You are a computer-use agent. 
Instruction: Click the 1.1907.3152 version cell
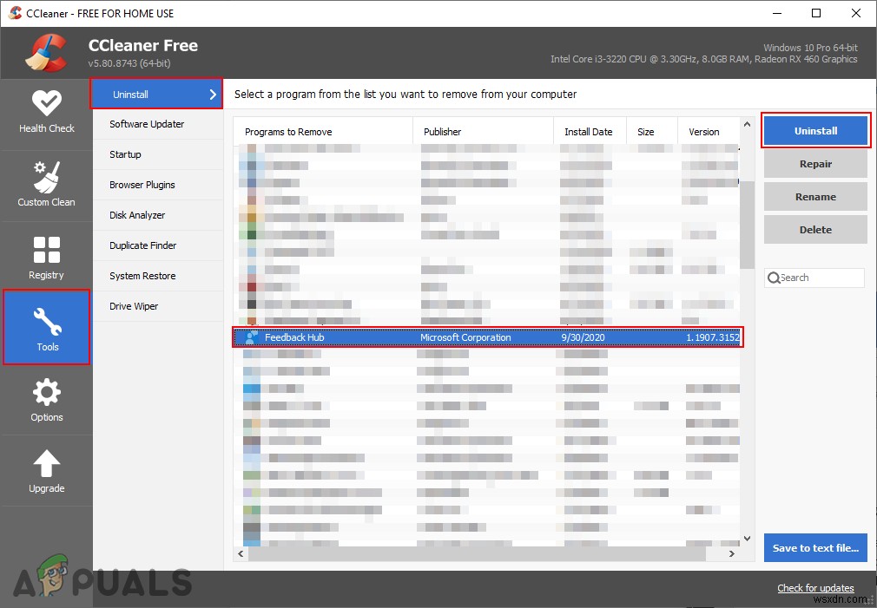click(713, 337)
